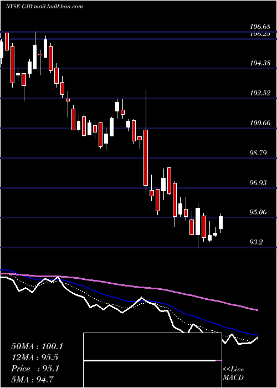
Task: Click the 100.66 price label
Action: point(260,122)
